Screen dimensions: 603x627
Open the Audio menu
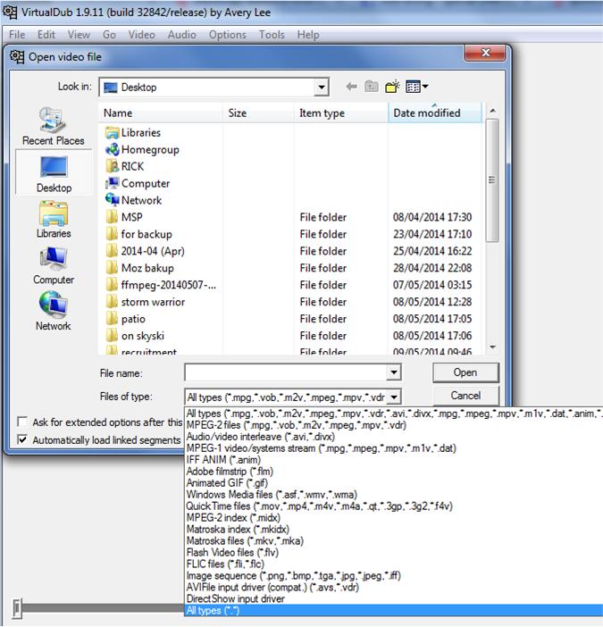[182, 35]
